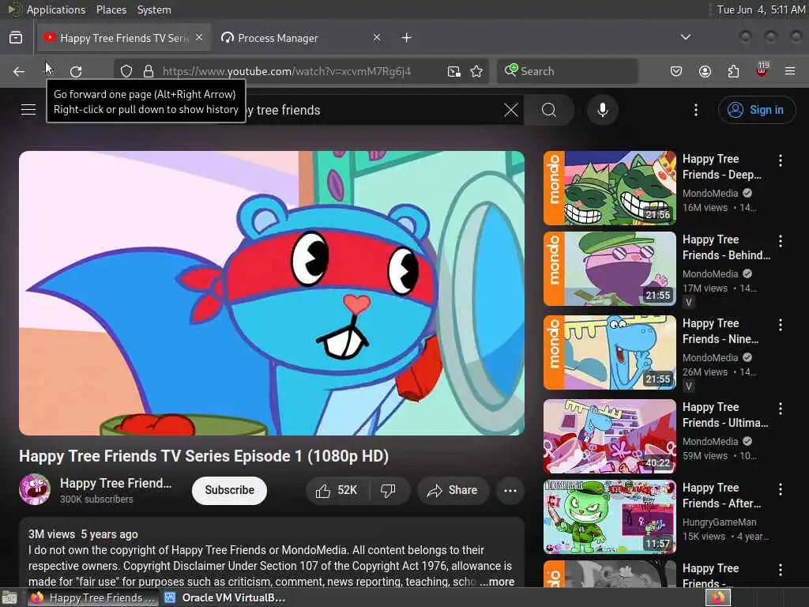
Task: Switch to the Happy Tree Friends TV Series tab
Action: (124, 38)
